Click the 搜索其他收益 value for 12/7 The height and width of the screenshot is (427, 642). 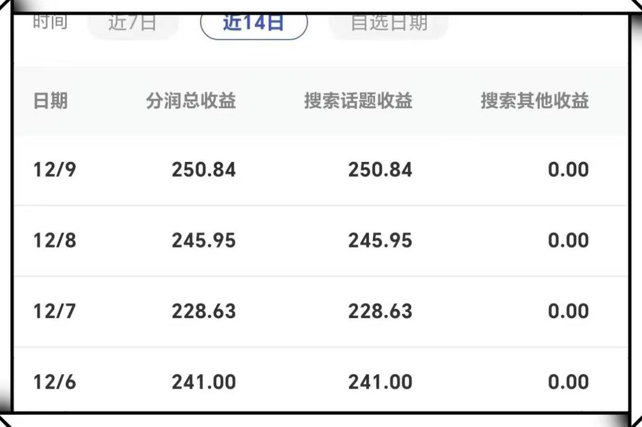(568, 311)
